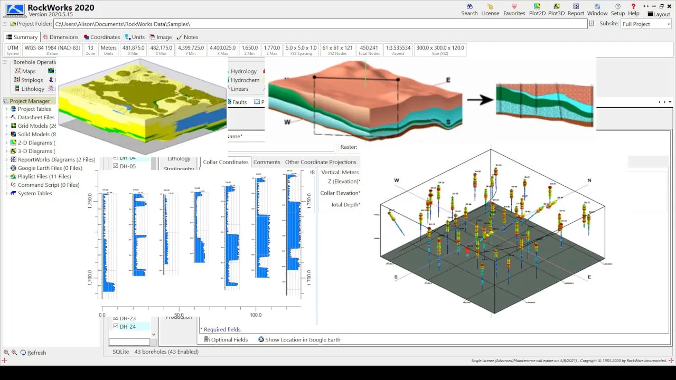Click the zoom in magnifier icon

click(6, 353)
